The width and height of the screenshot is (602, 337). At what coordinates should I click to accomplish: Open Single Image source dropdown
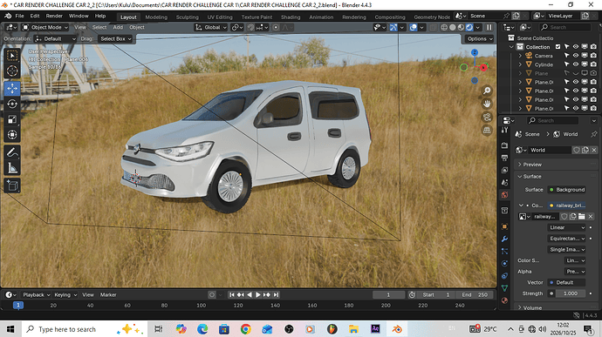pos(566,250)
